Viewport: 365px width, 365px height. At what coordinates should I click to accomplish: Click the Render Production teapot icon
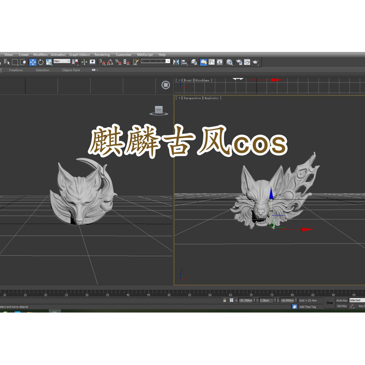(255, 62)
